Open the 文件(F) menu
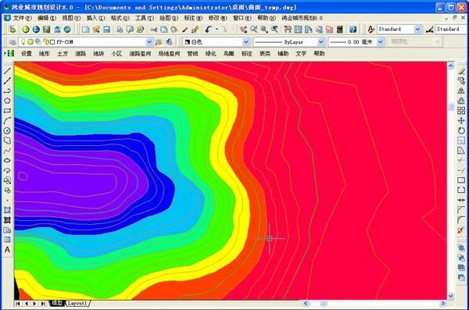The image size is (469, 310). click(22, 18)
